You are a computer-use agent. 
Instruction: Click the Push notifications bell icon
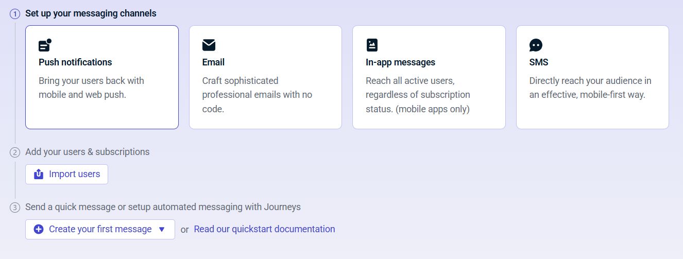[45, 45]
